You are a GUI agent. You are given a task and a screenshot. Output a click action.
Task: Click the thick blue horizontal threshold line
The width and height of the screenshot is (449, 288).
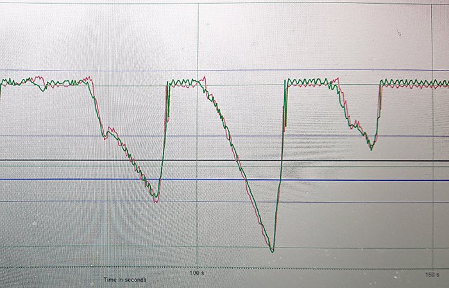coord(224,180)
